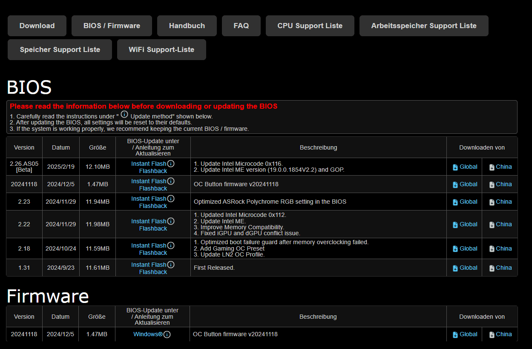Select 'Fixed iGPU and dGPU conflict issue' line

click(x=247, y=233)
